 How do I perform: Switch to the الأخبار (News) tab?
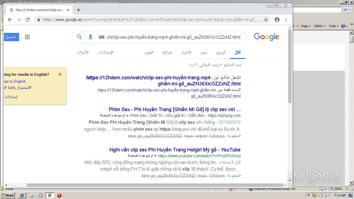[x=186, y=52]
